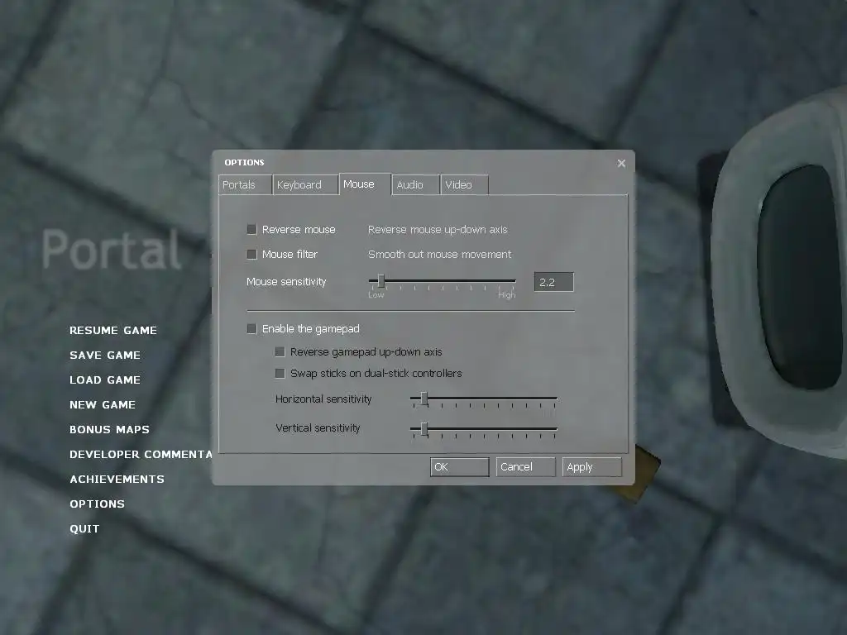
Task: Start a New Game from menu
Action: 102,405
